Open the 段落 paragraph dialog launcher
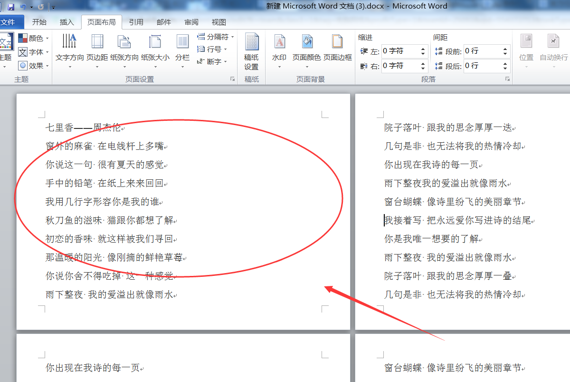 (507, 78)
